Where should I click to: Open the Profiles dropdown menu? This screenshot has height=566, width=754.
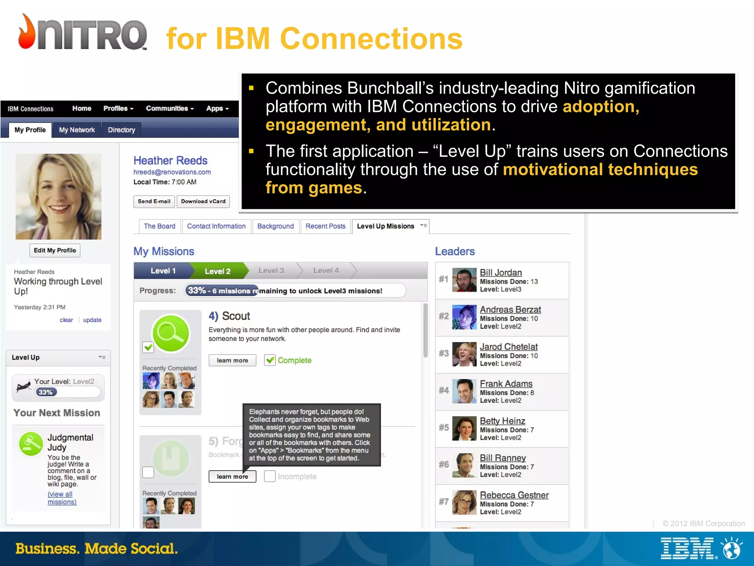(x=118, y=108)
